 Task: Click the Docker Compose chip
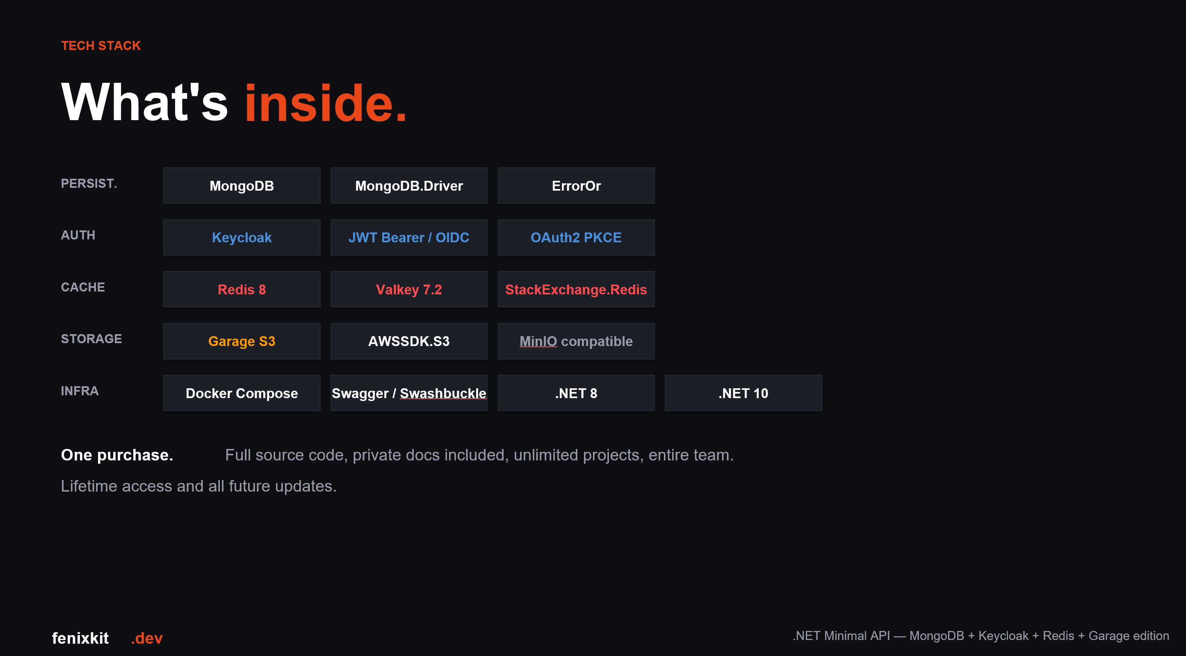[242, 393]
